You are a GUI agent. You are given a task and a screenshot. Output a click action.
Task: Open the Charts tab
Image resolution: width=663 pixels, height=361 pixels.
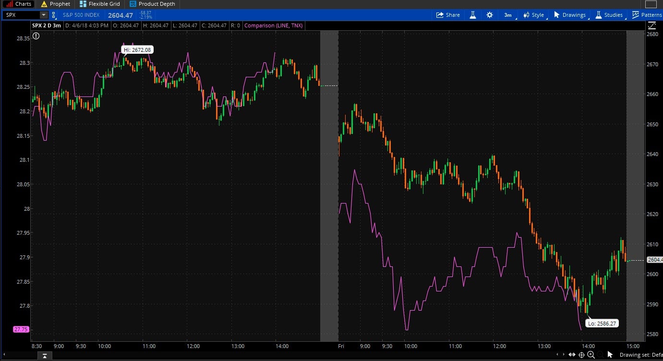click(x=18, y=4)
